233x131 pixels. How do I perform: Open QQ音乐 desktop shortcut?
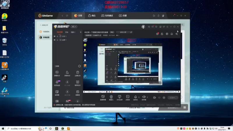click(4, 17)
